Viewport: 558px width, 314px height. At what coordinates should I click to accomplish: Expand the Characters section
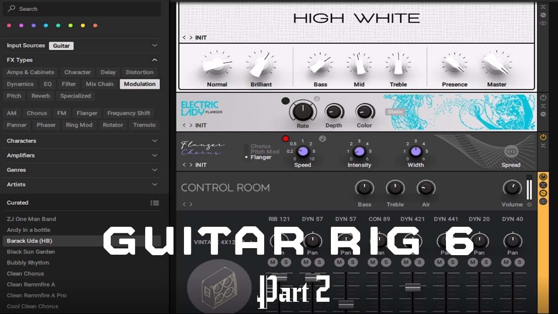[x=82, y=141]
